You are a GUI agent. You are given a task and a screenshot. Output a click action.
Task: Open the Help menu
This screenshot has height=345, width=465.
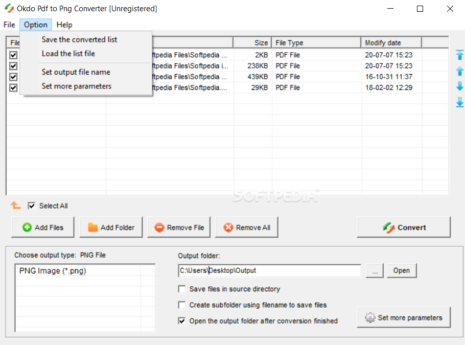coord(64,25)
